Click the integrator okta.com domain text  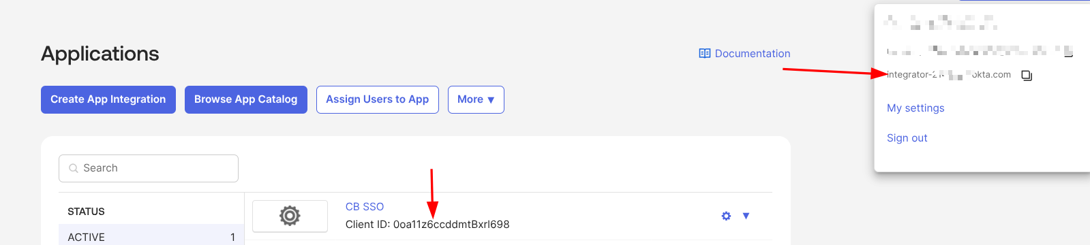pos(949,75)
